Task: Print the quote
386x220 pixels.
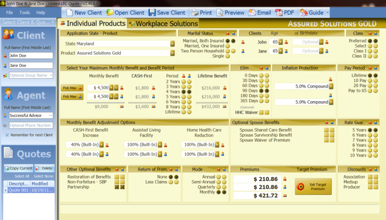Action: click(x=202, y=12)
